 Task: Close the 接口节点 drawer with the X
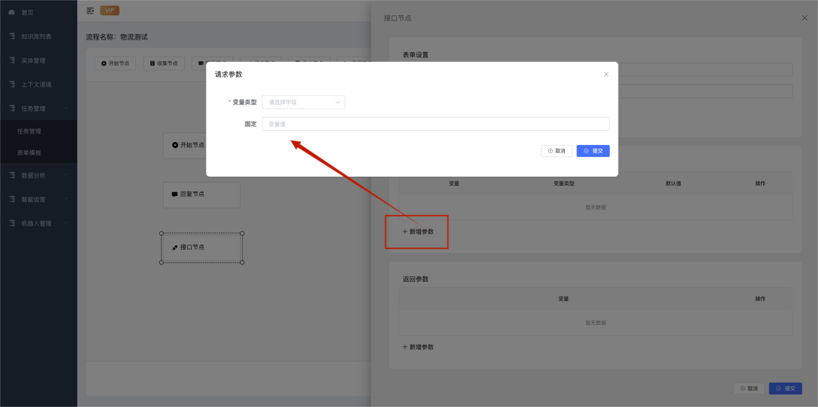[x=805, y=18]
